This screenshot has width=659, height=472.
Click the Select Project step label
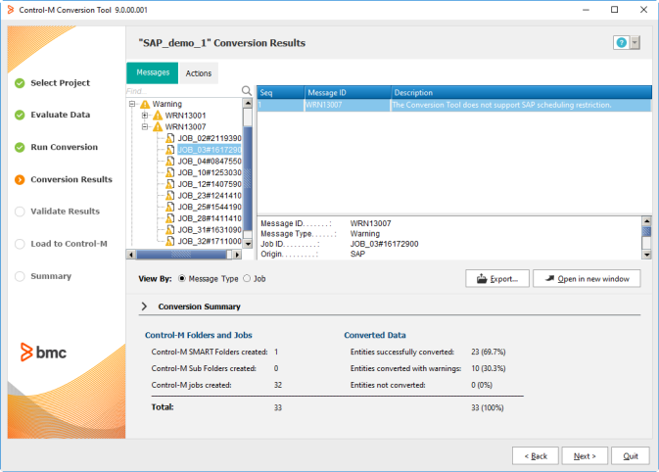pos(60,83)
